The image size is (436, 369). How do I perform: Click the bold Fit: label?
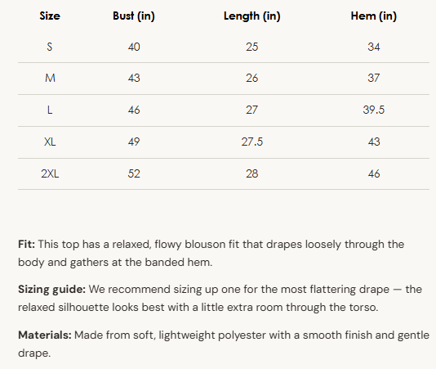[26, 244]
